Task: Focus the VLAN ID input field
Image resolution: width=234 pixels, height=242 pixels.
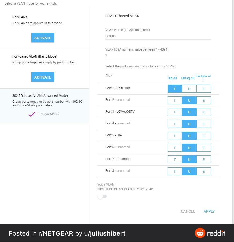Action: pos(158,55)
